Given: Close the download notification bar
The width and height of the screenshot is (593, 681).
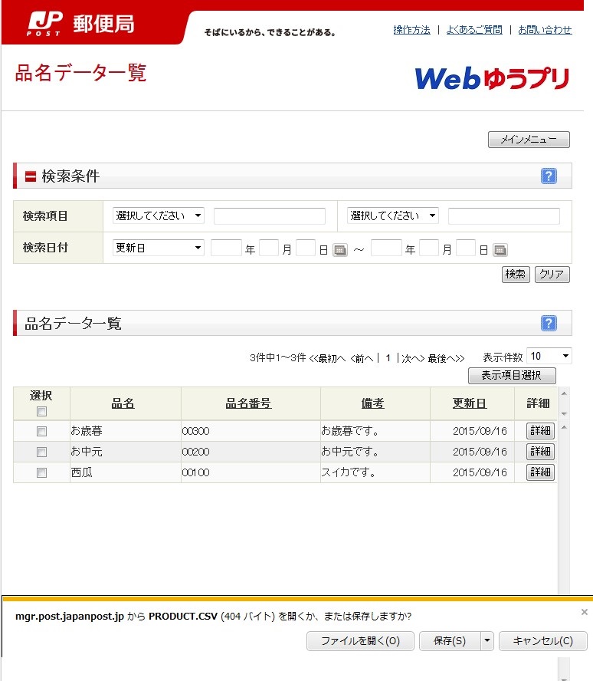Looking at the screenshot, I should click(585, 612).
